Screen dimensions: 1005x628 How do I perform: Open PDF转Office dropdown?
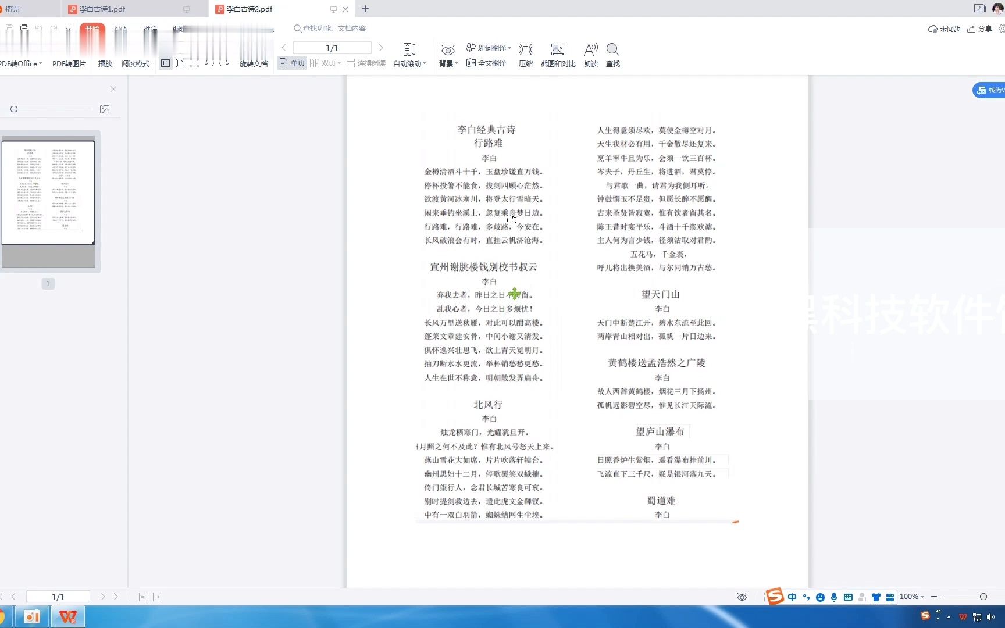(x=20, y=64)
